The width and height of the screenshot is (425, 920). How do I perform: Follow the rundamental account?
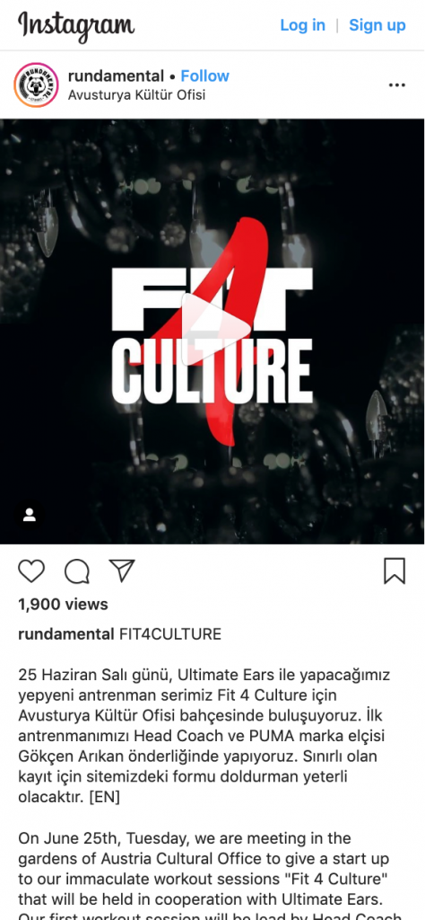[x=205, y=75]
